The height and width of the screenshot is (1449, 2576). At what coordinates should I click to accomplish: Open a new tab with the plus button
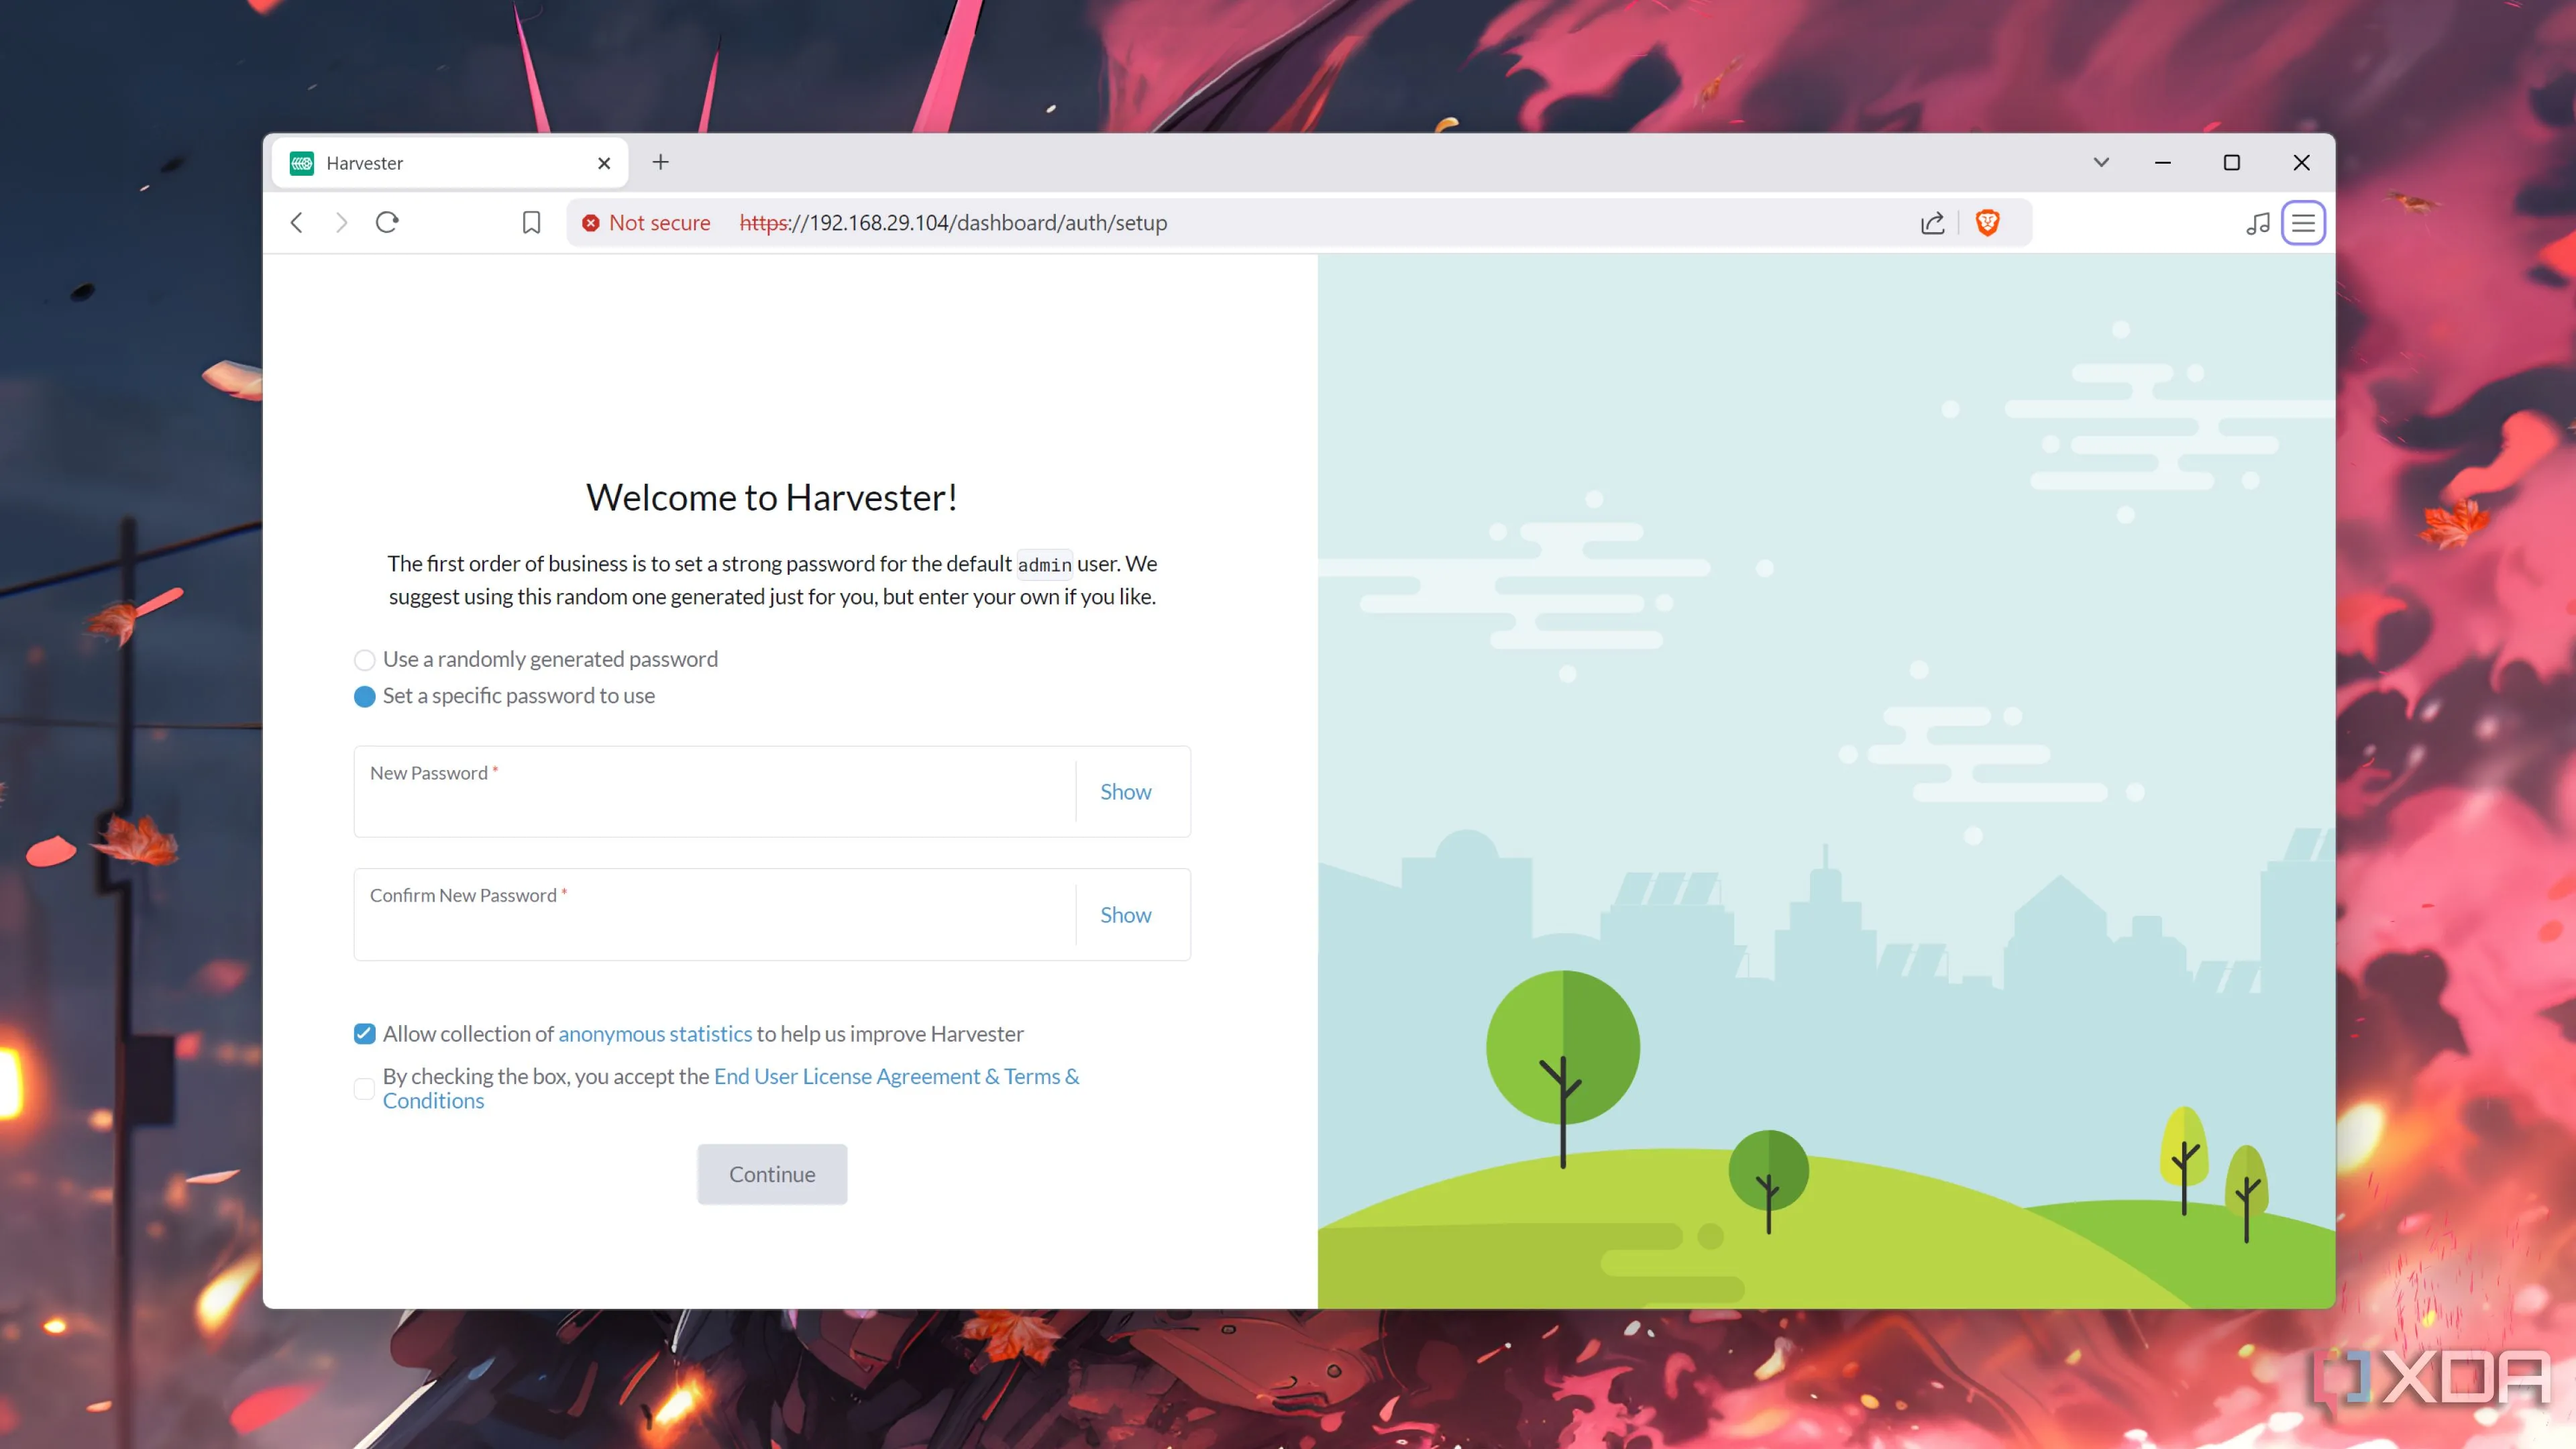[x=660, y=162]
